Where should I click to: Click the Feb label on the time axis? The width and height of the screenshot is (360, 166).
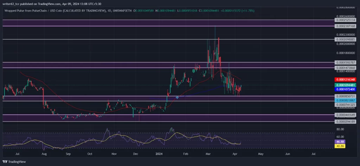[186, 154]
